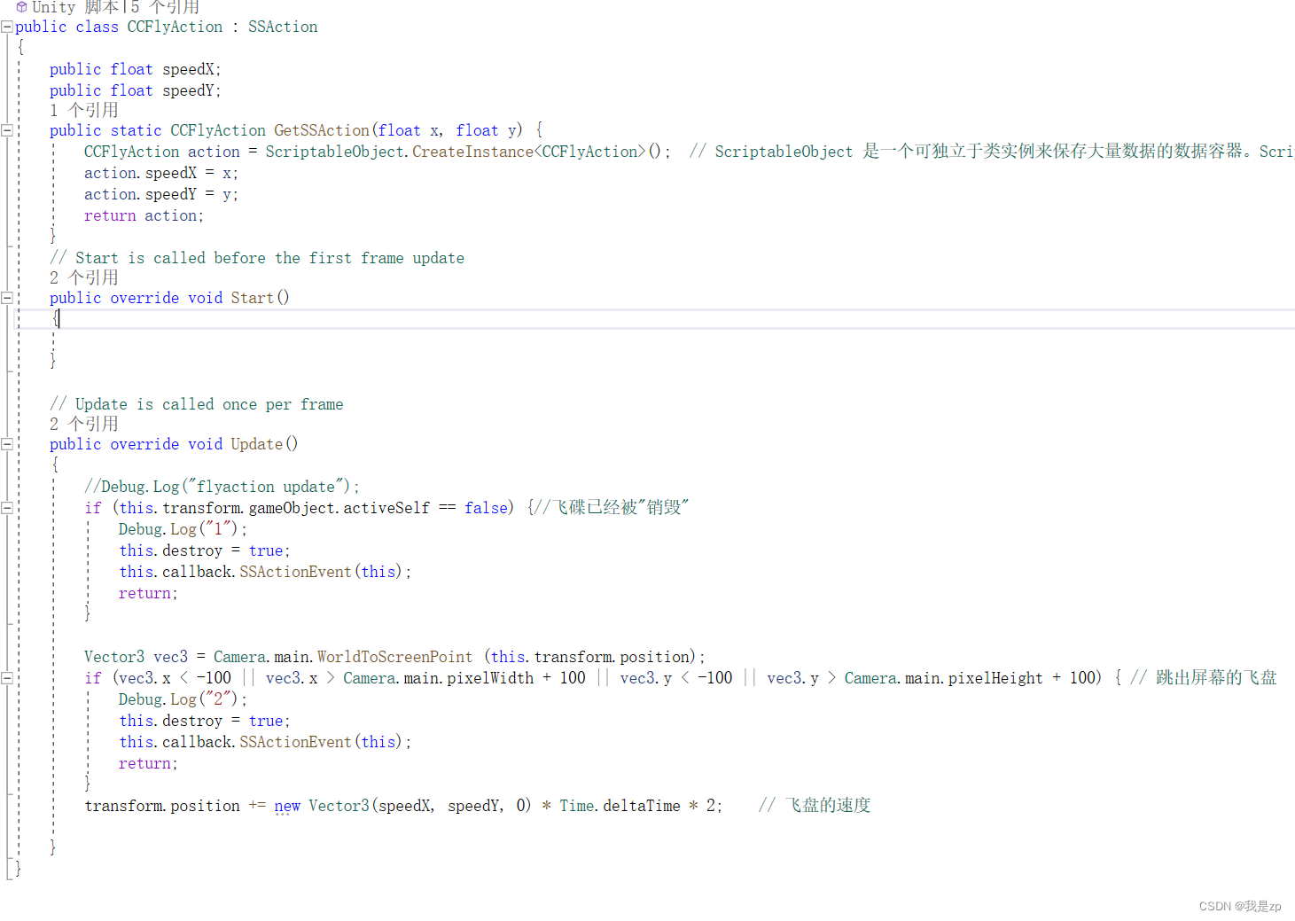Image resolution: width=1295 pixels, height=921 pixels.
Task: Click the 'Debug.Log("1");' line
Action: [x=183, y=529]
